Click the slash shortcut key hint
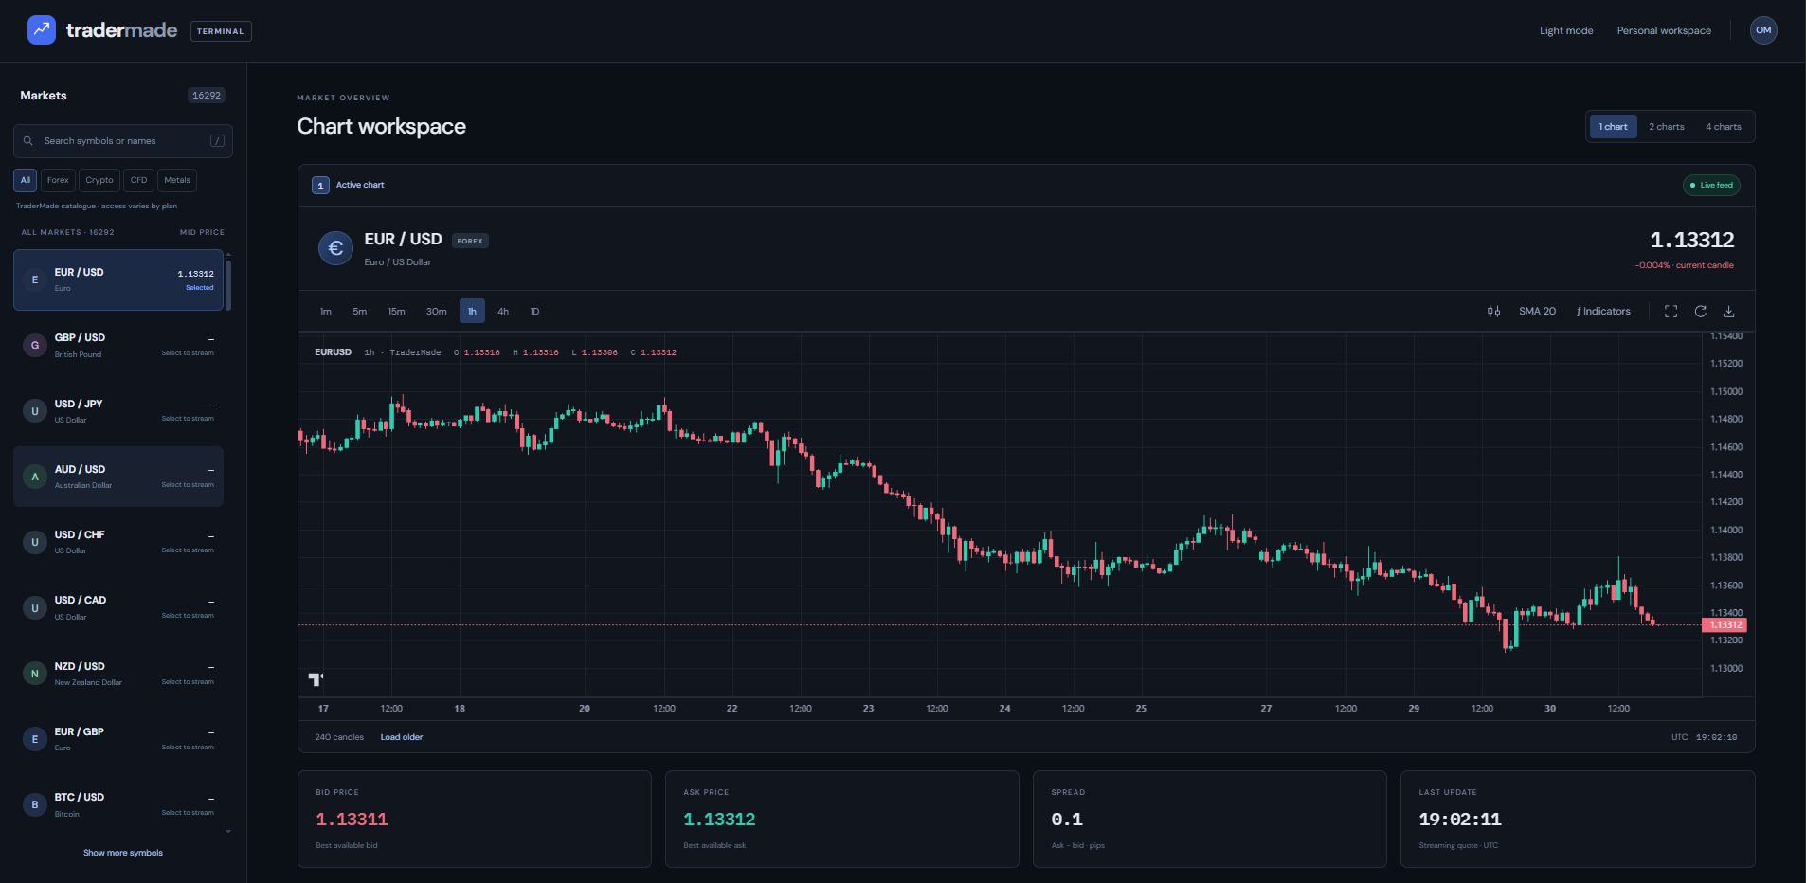Viewport: 1806px width, 883px height. (x=217, y=141)
